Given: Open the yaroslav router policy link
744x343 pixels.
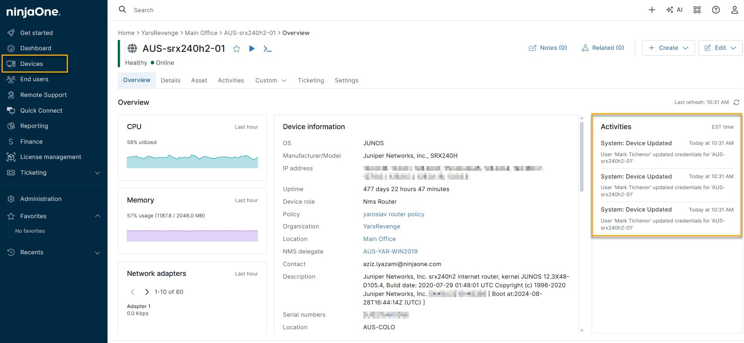Looking at the screenshot, I should pos(394,214).
